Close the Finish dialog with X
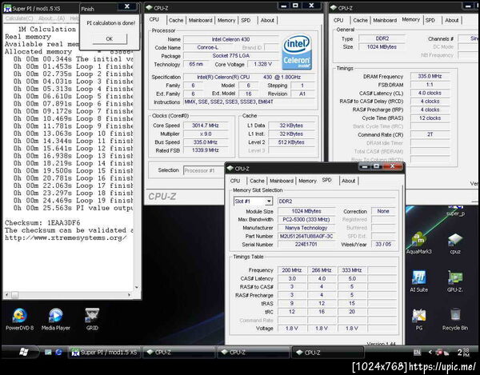Viewport: 480px width, 375px height. [127, 6]
